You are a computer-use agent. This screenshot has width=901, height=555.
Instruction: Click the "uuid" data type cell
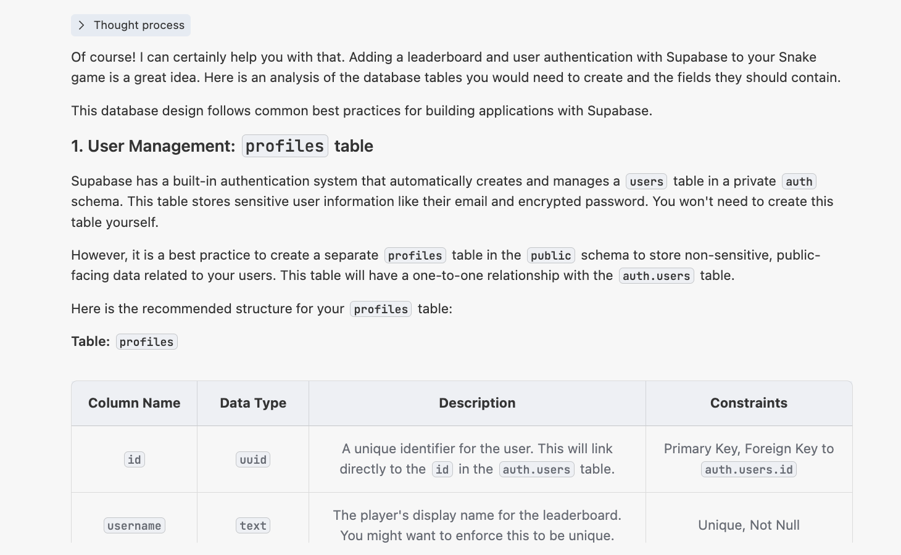click(253, 460)
